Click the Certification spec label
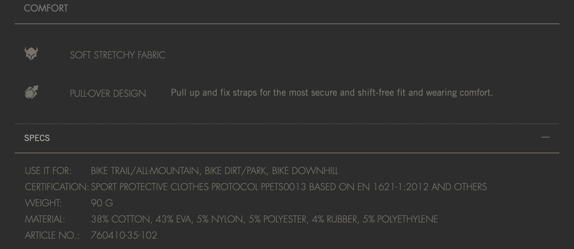This screenshot has width=574, height=249. (56, 187)
